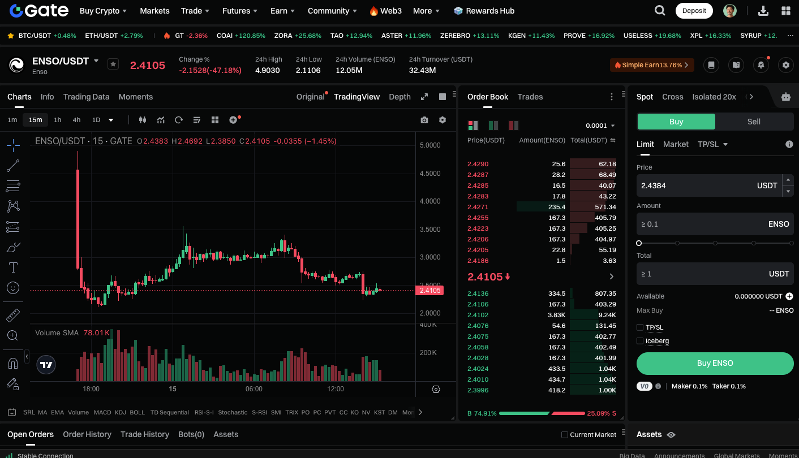Expand the Trade navigation menu
Screen dimensions: 799x458
195,11
